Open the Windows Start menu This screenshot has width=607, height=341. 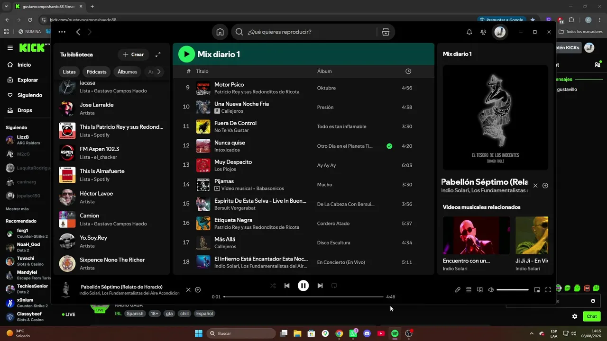(x=199, y=333)
